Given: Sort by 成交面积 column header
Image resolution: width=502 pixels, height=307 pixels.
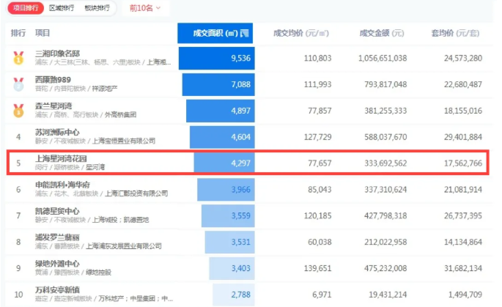Looking at the screenshot, I should 215,33.
